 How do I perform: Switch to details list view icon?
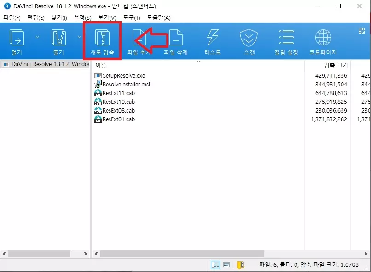point(215,265)
